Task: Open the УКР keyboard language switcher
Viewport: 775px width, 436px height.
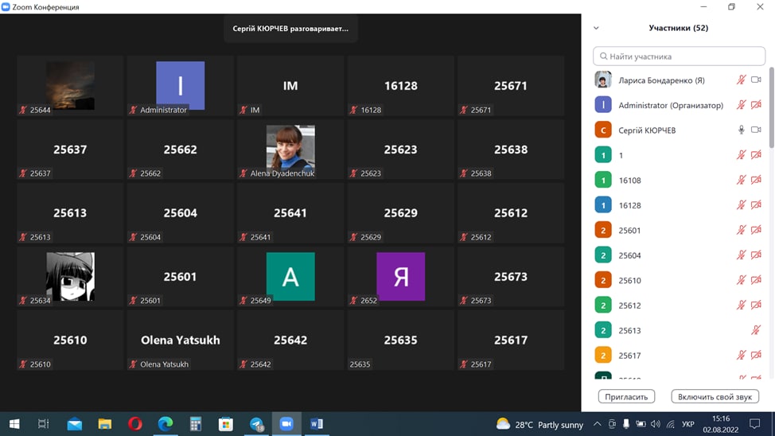Action: click(x=688, y=424)
